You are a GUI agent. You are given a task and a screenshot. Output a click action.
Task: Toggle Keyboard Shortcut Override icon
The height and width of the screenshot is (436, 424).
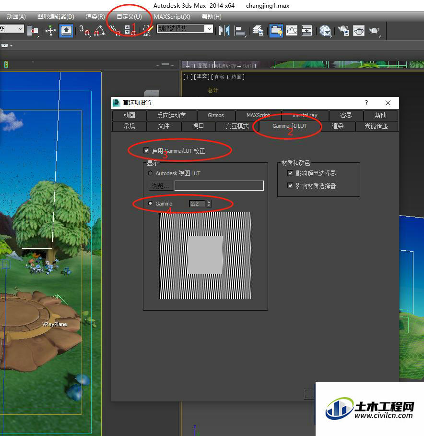pos(66,31)
